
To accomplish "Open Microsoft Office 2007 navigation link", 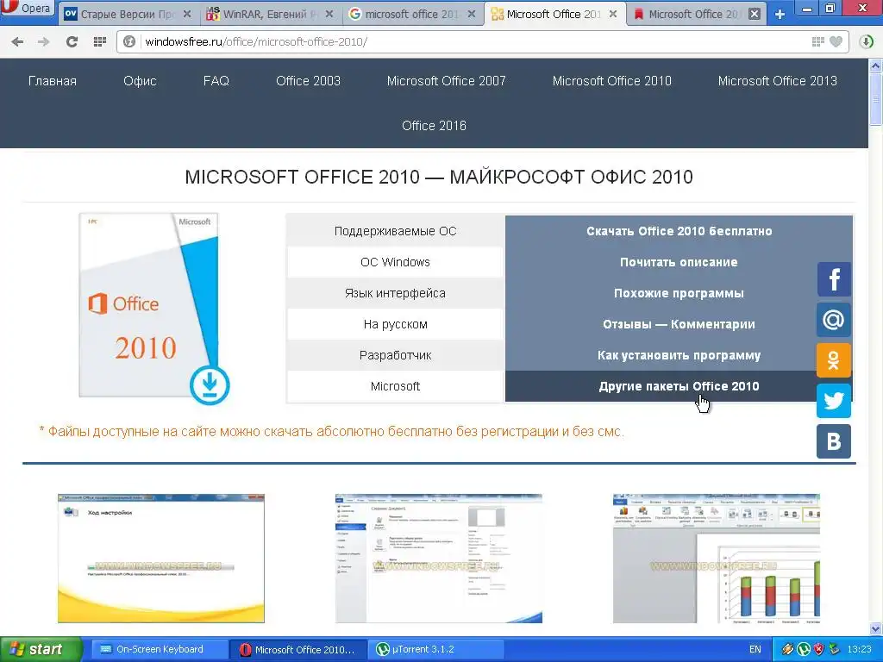I will (447, 81).
